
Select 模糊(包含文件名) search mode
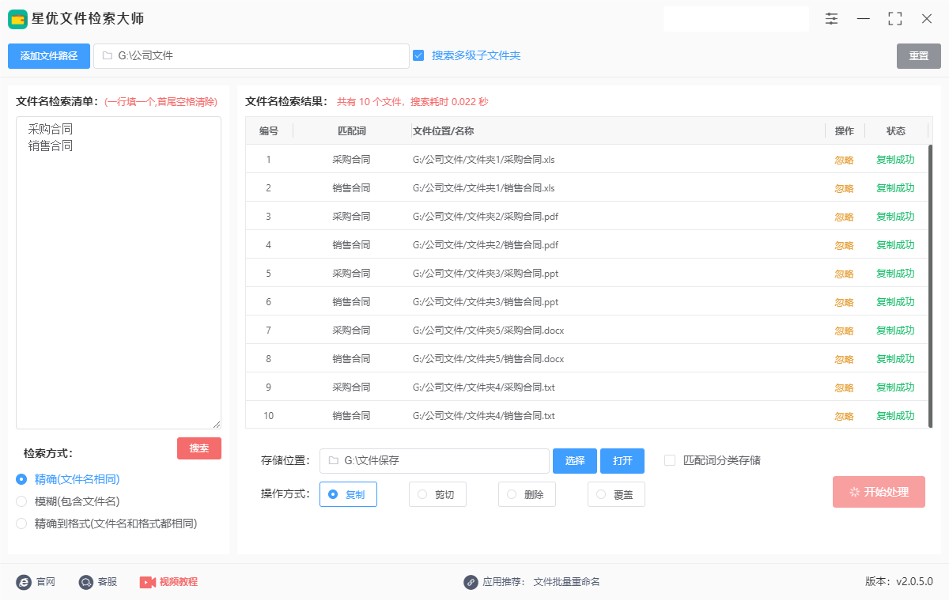coord(21,501)
